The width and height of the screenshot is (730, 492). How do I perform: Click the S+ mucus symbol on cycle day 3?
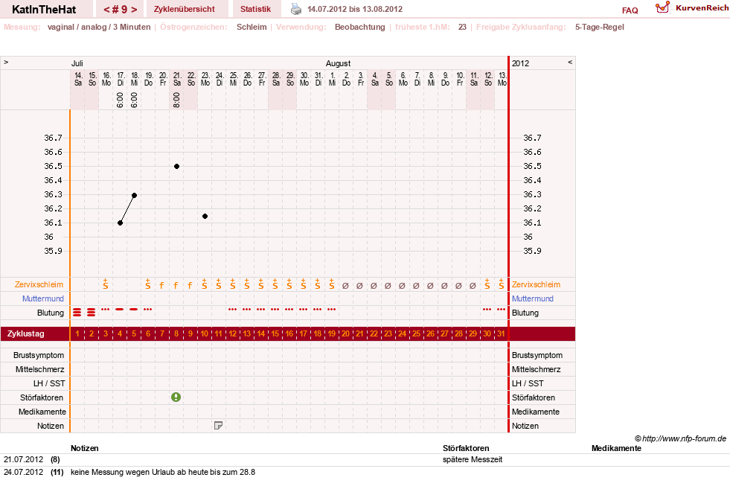(x=106, y=284)
